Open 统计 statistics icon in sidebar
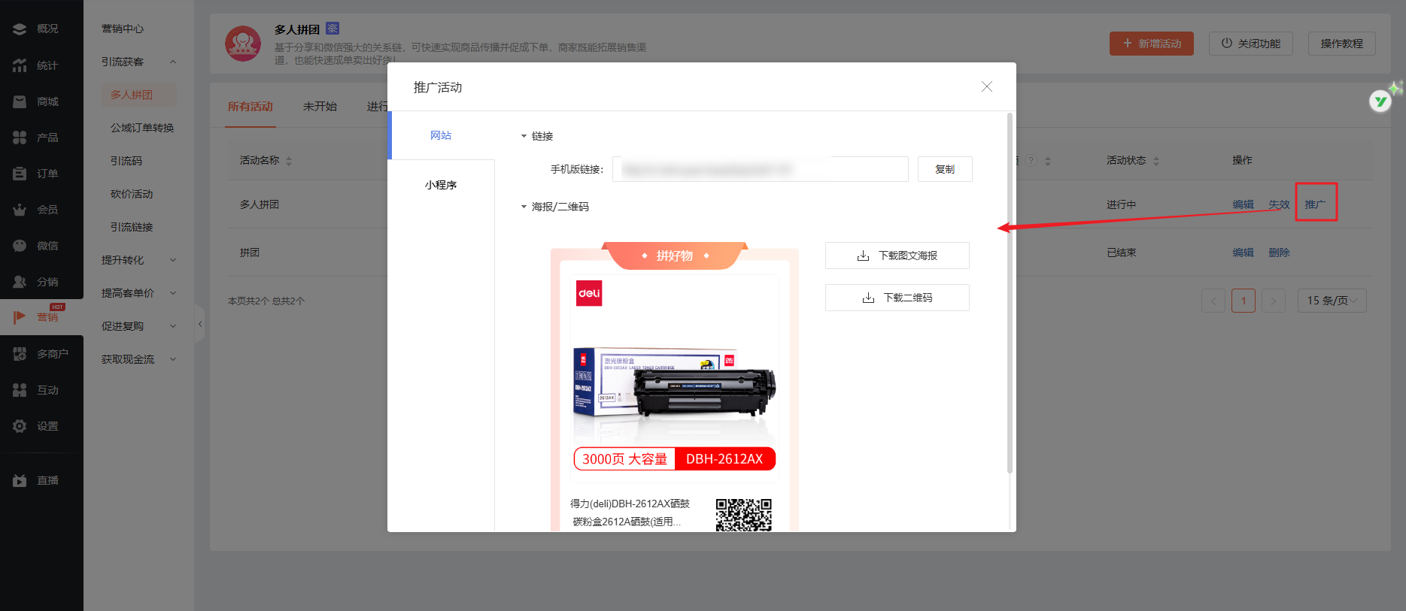Screen dimensions: 1406x611 pos(20,65)
